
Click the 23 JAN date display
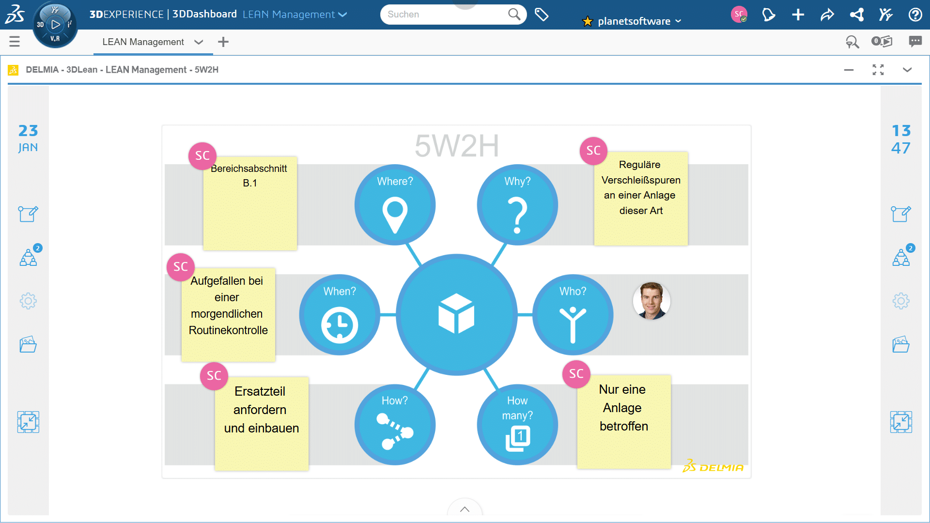(28, 138)
